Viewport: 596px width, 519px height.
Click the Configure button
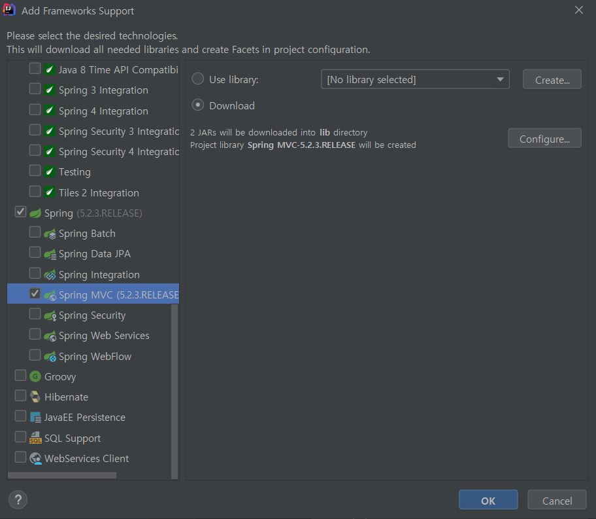coord(544,138)
